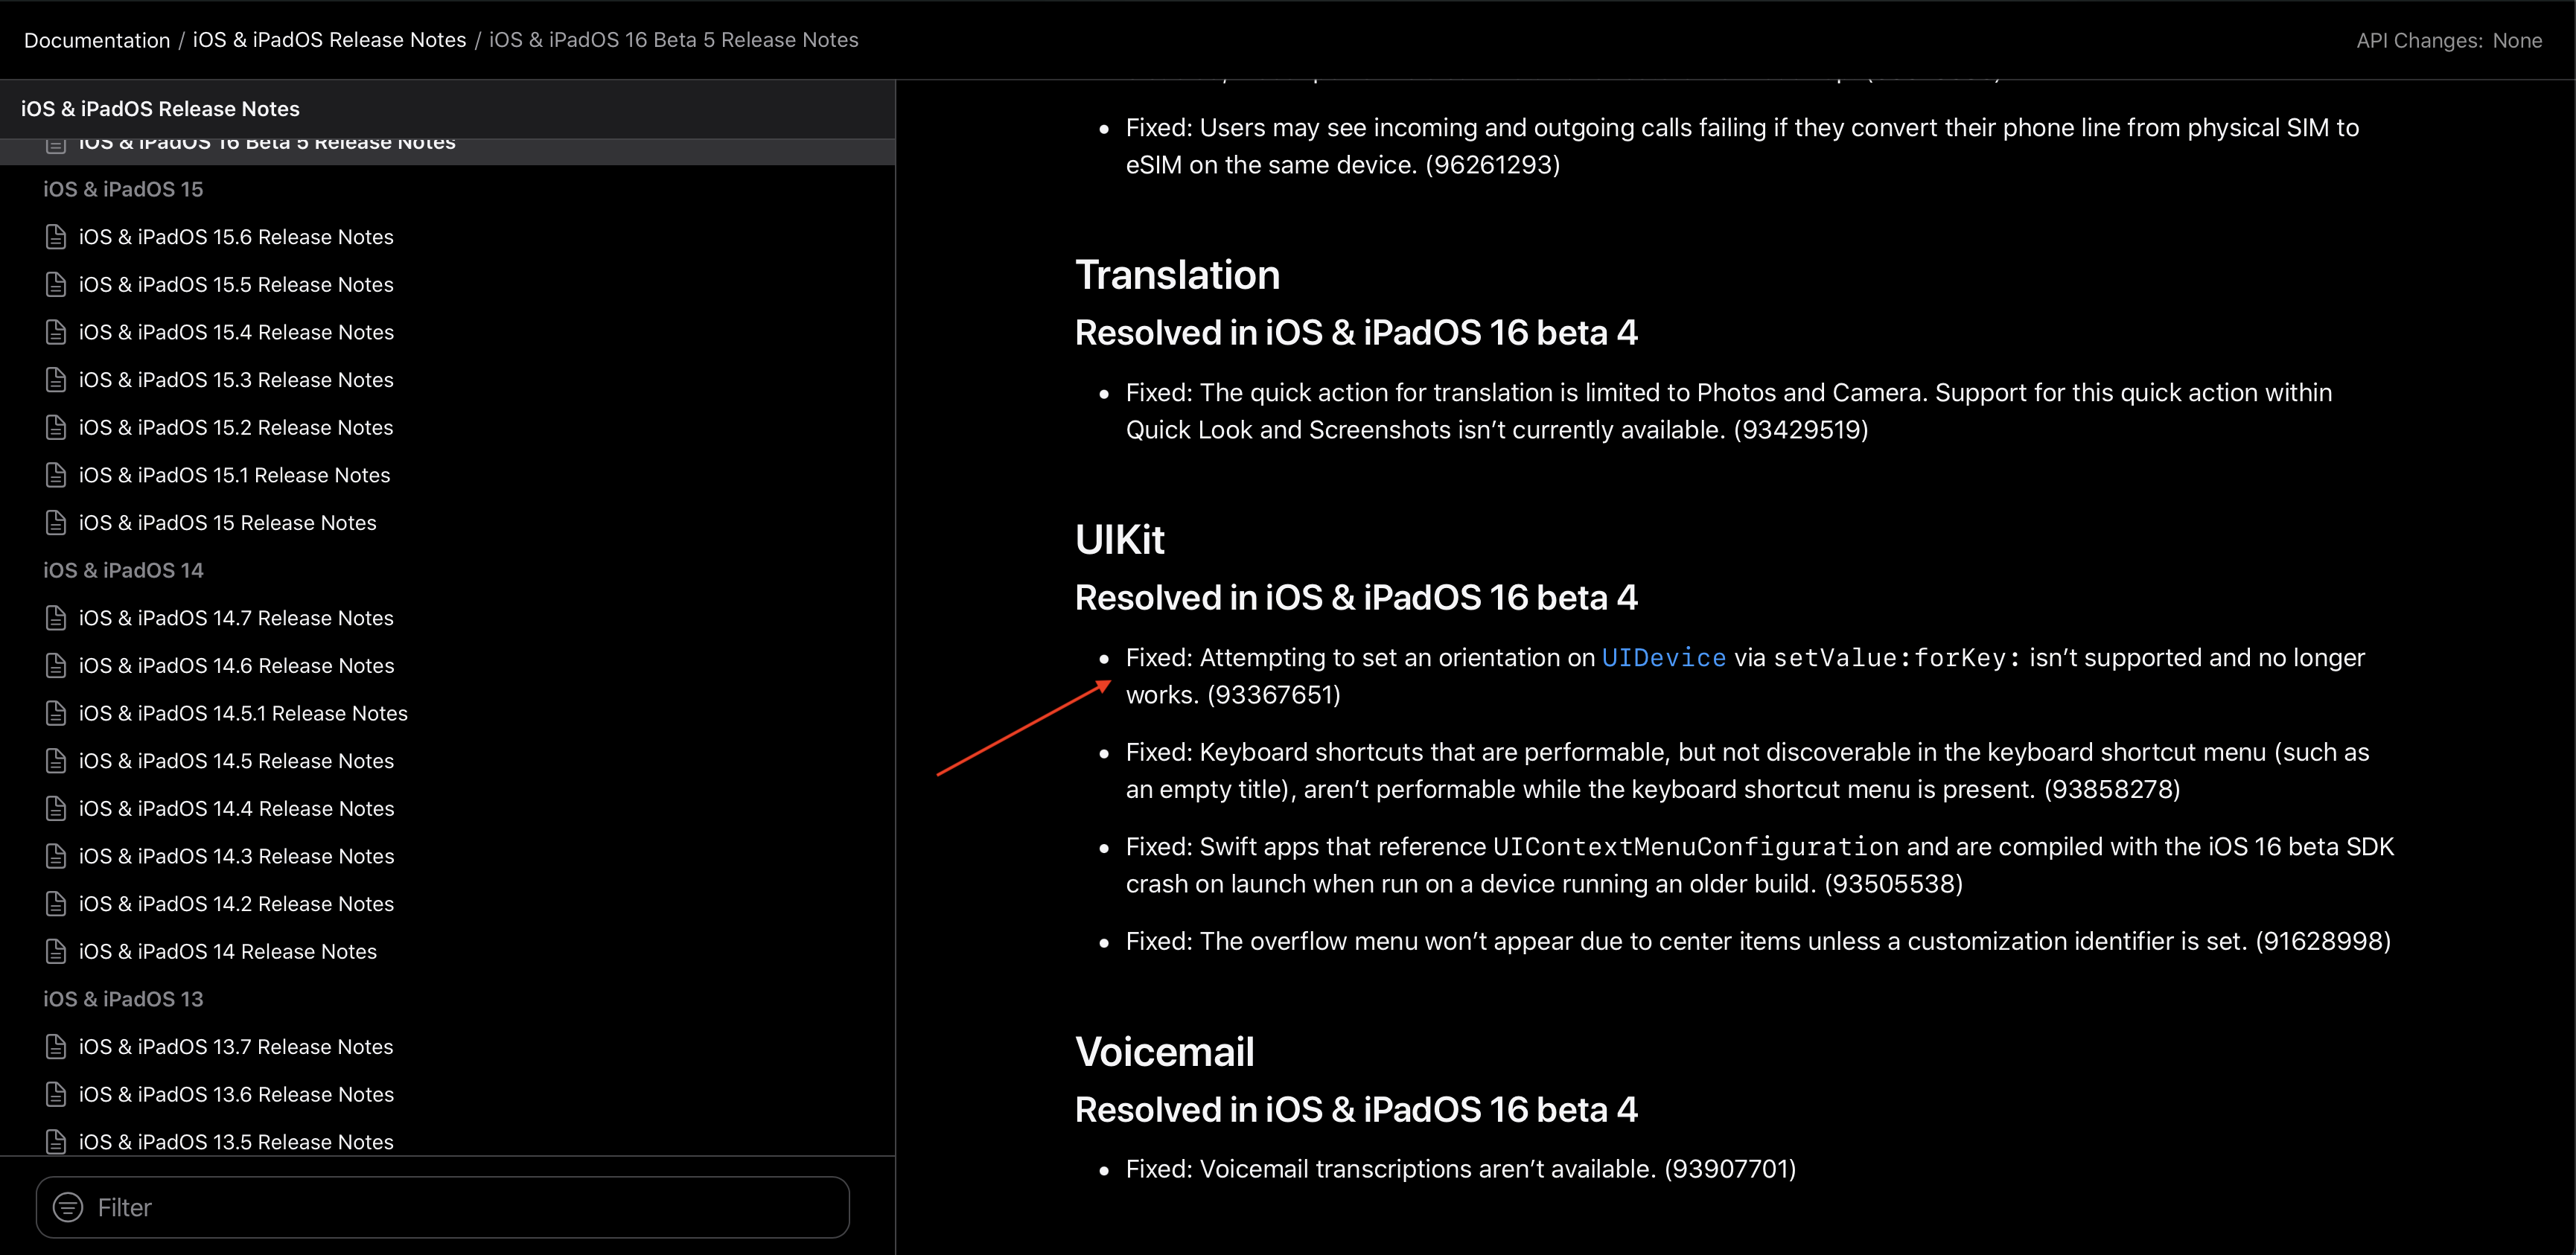Click document icon beside iOS & iPadOS 15.2 Release Notes
The width and height of the screenshot is (2576, 1255).
pyautogui.click(x=56, y=427)
